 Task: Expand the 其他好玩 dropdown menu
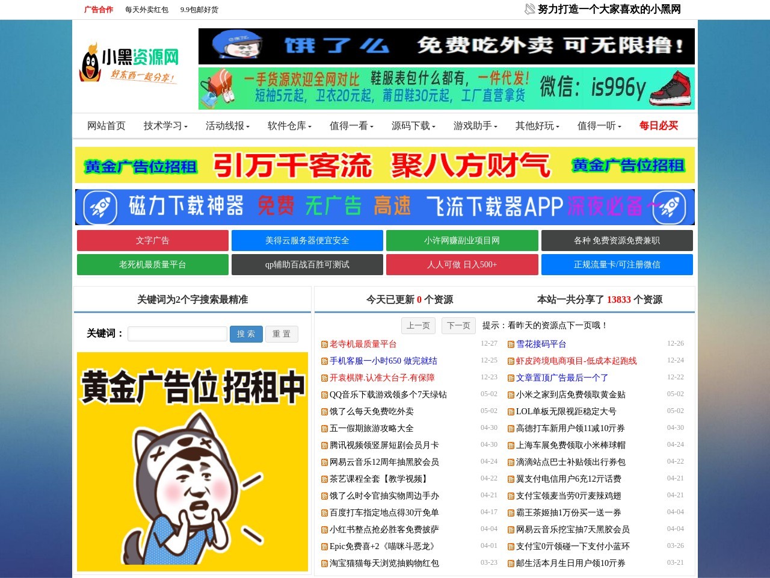pyautogui.click(x=537, y=126)
